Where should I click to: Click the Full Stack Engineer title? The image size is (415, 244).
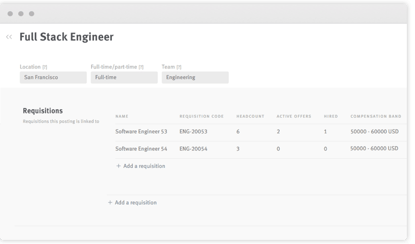coord(67,37)
